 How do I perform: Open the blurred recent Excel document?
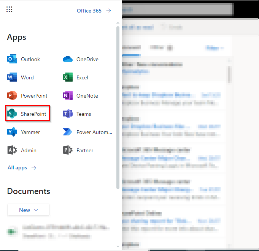click(59, 232)
